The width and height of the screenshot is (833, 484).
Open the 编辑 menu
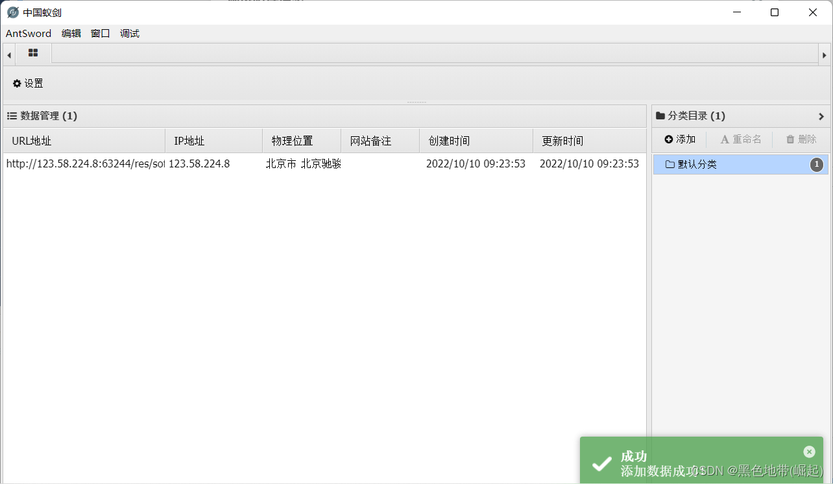tap(71, 33)
